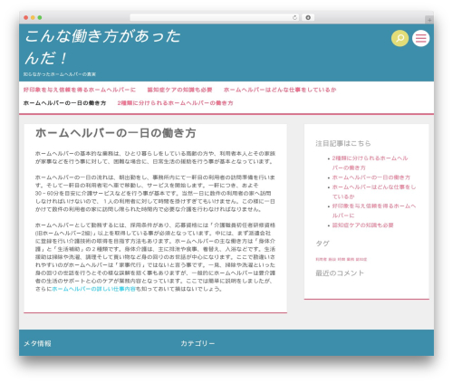This screenshot has height=383, width=453.
Task: Open sidebar link 好印象を与え信頼を得るホームヘルパーに
Action: pos(374,211)
